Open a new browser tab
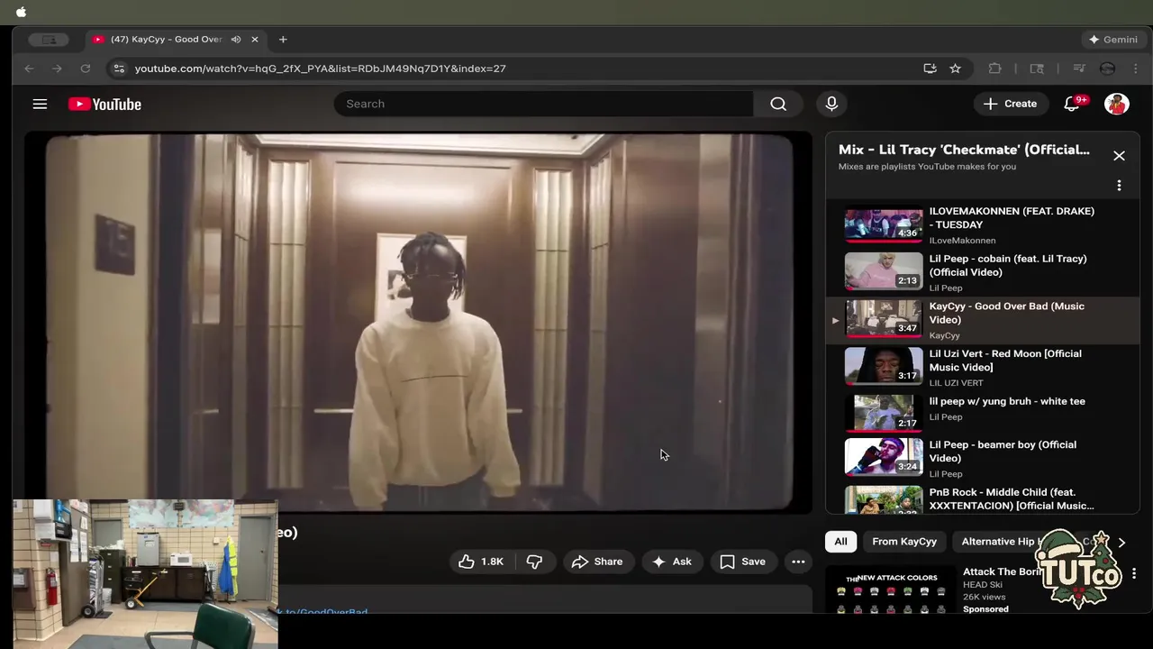The height and width of the screenshot is (649, 1153). click(x=283, y=40)
